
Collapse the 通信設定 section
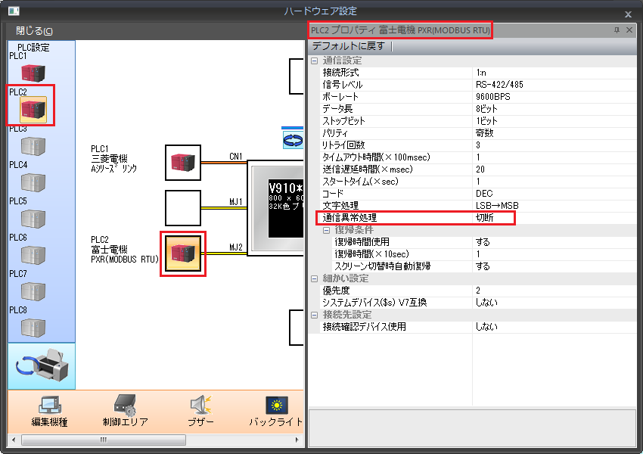coord(315,61)
